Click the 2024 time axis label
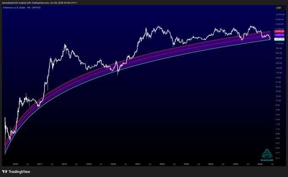 [211, 164]
